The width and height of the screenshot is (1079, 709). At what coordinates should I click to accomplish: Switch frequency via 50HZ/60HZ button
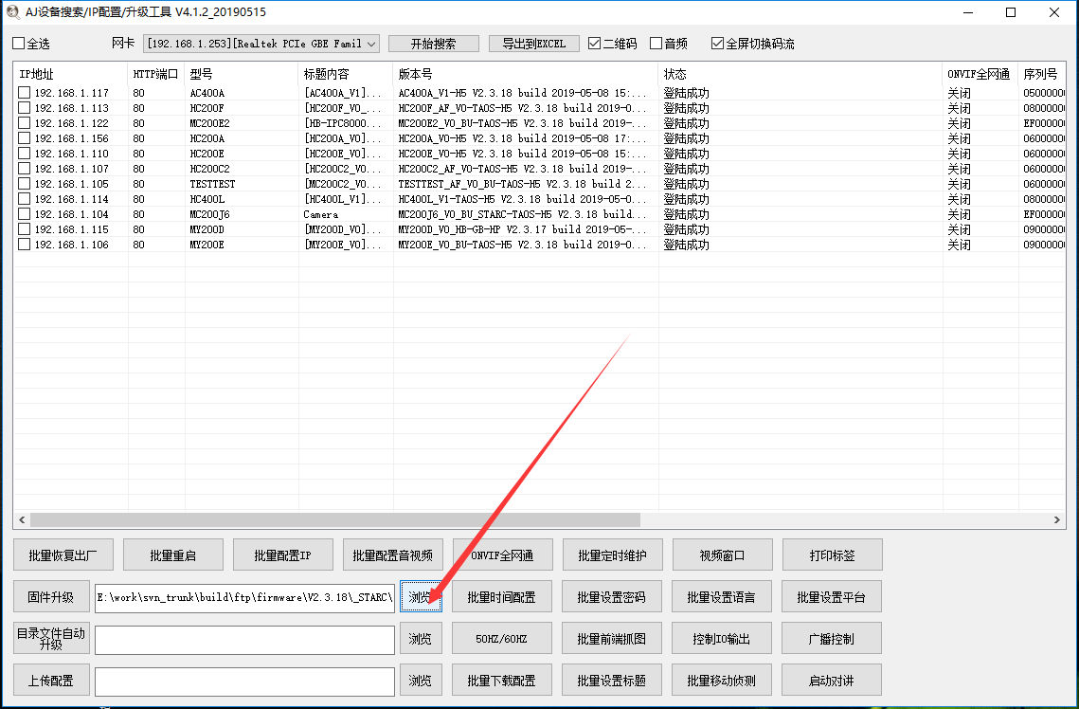pyautogui.click(x=502, y=638)
